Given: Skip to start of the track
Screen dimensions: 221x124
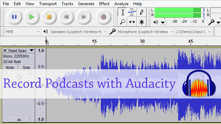Looking at the screenshot, I should 66,17.
